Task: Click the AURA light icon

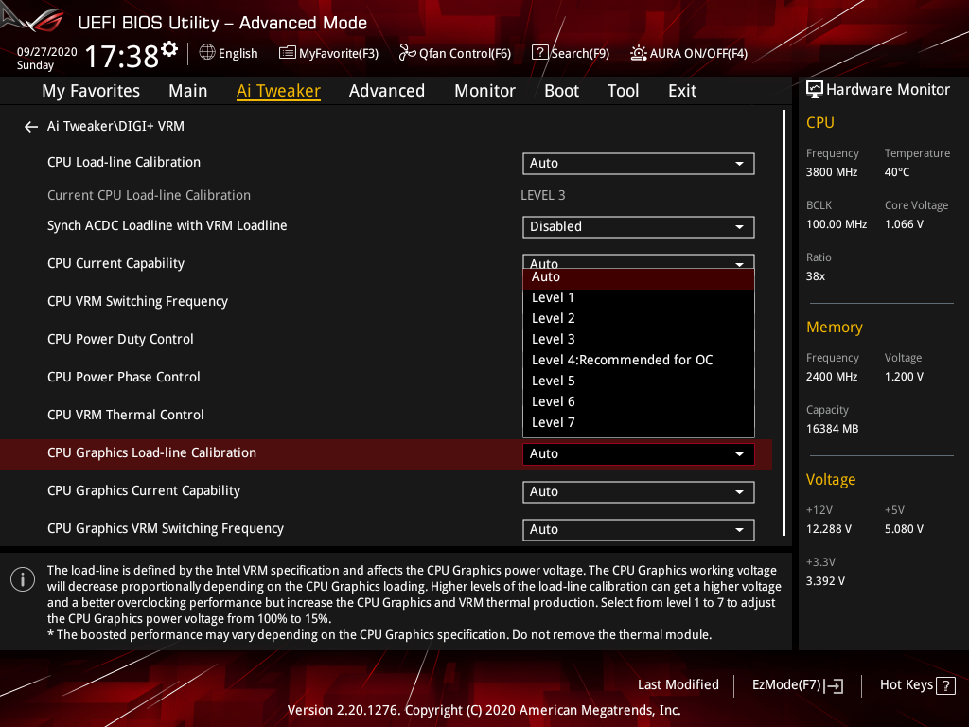Action: click(x=639, y=53)
